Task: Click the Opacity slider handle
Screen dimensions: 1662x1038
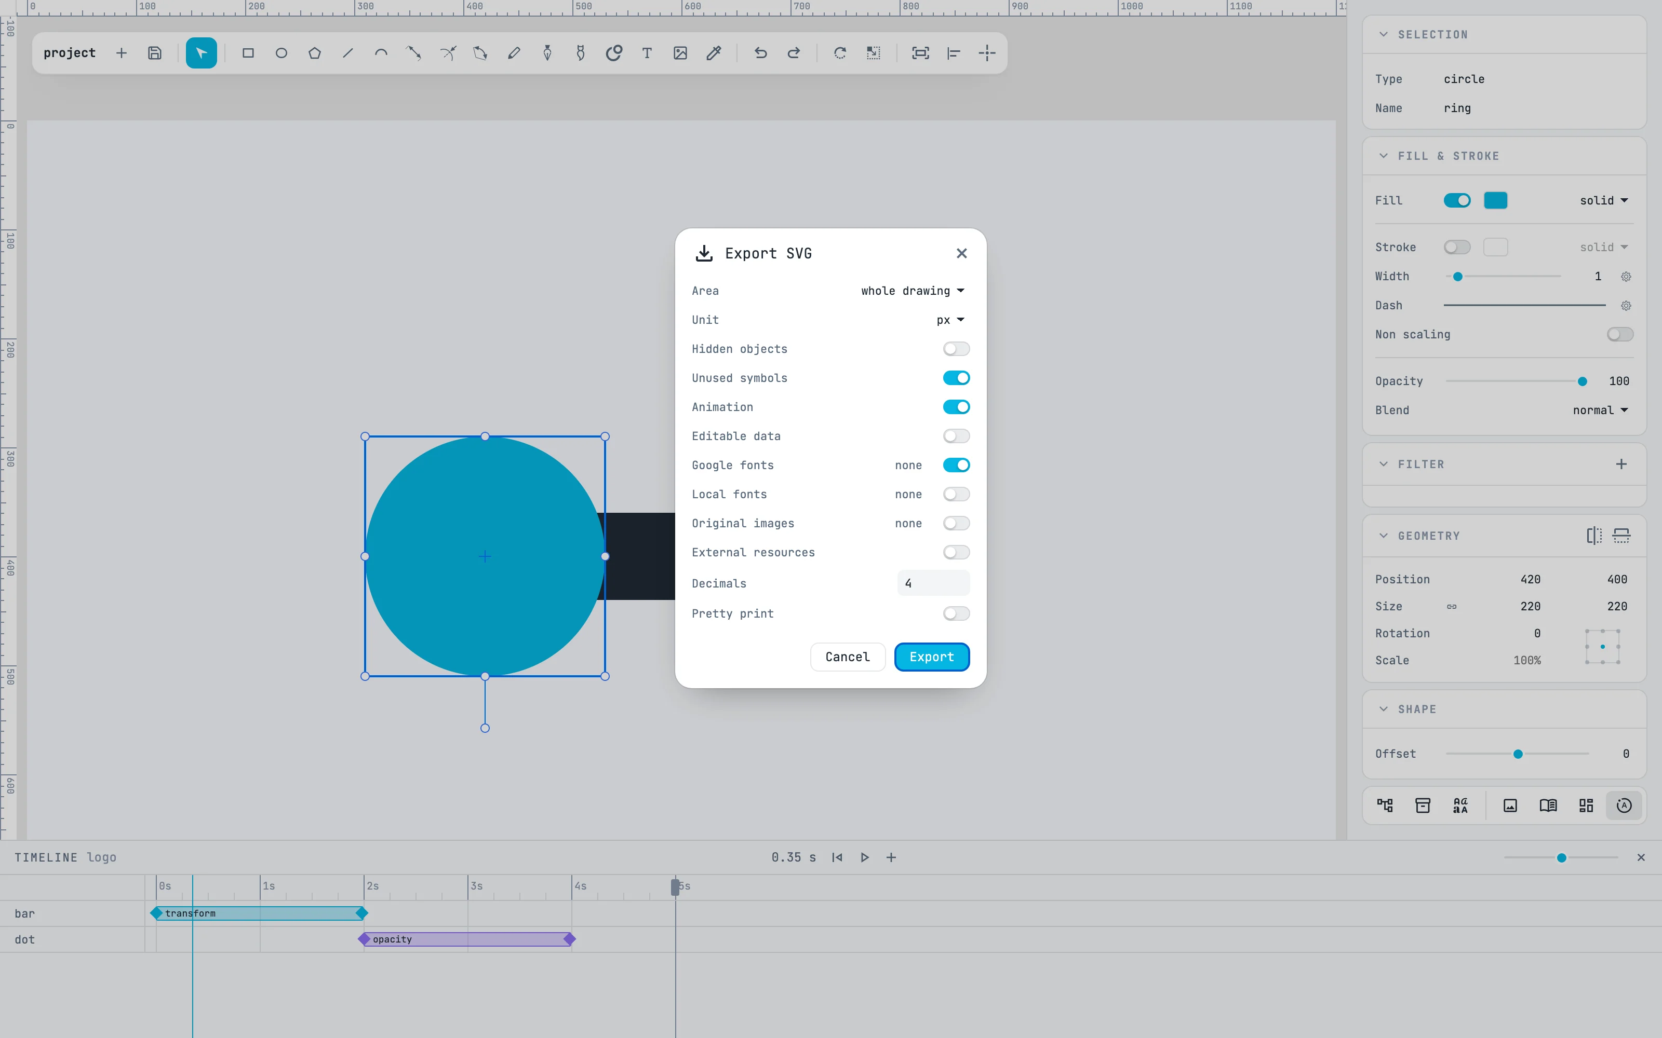Action: (1583, 381)
